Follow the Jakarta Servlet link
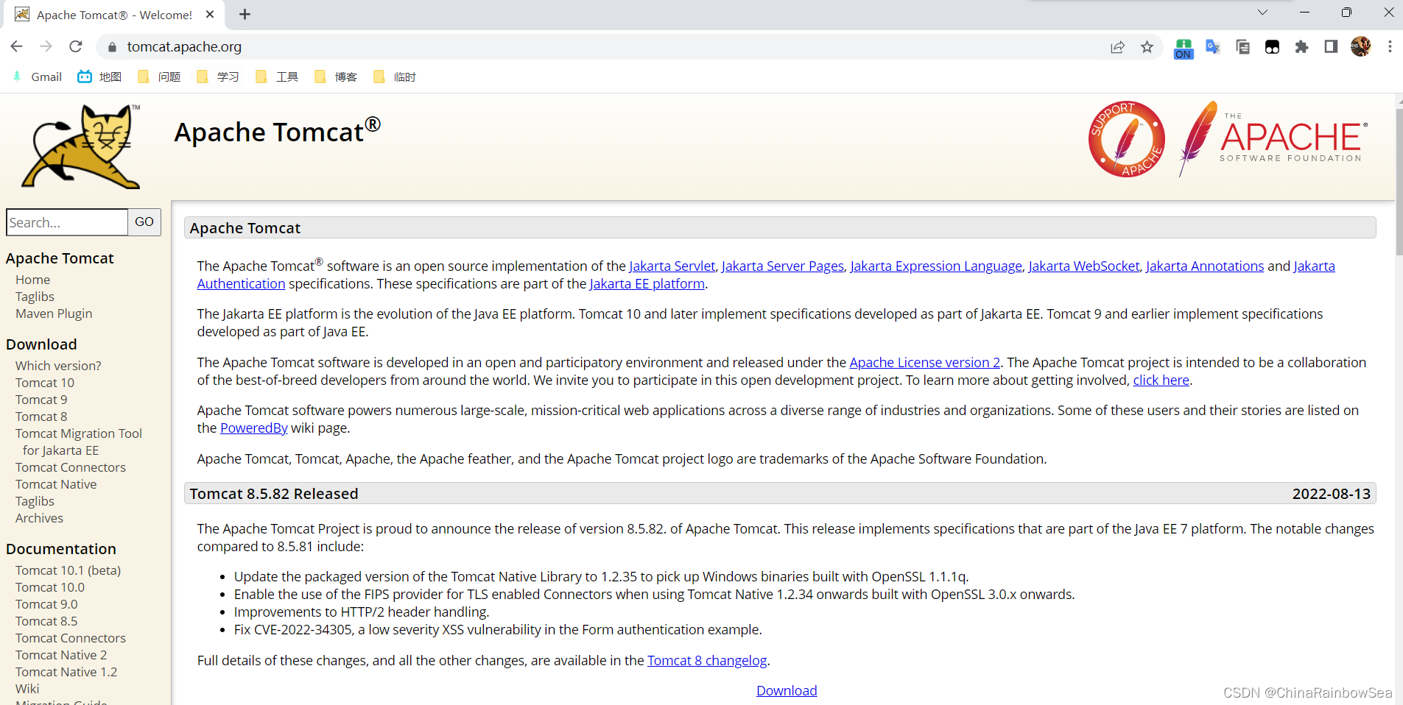The height and width of the screenshot is (705, 1403). 672,266
